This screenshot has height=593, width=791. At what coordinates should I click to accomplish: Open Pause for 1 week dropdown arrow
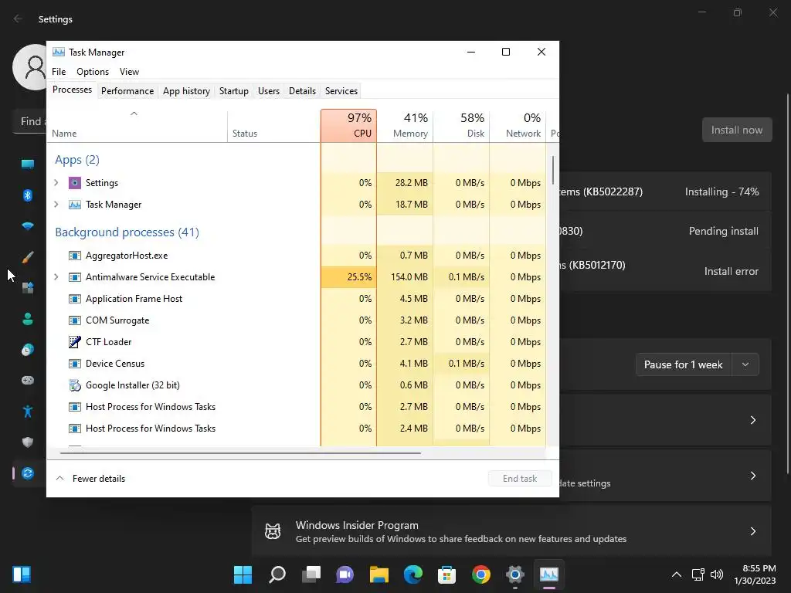tap(745, 364)
